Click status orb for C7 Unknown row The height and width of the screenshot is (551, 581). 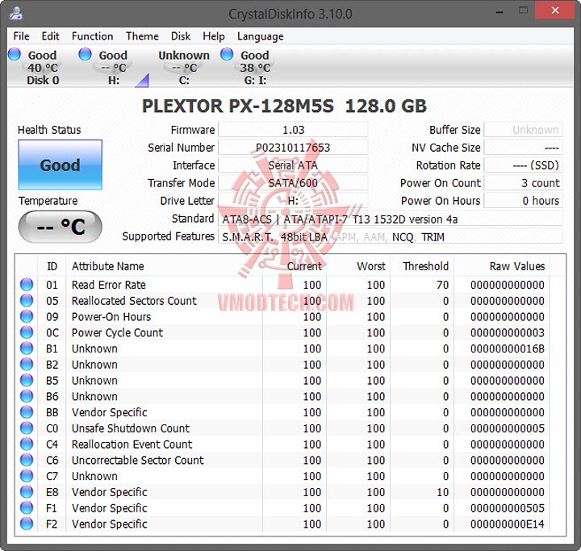[x=27, y=476]
